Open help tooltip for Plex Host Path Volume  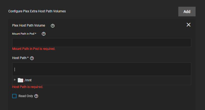[x=53, y=26]
